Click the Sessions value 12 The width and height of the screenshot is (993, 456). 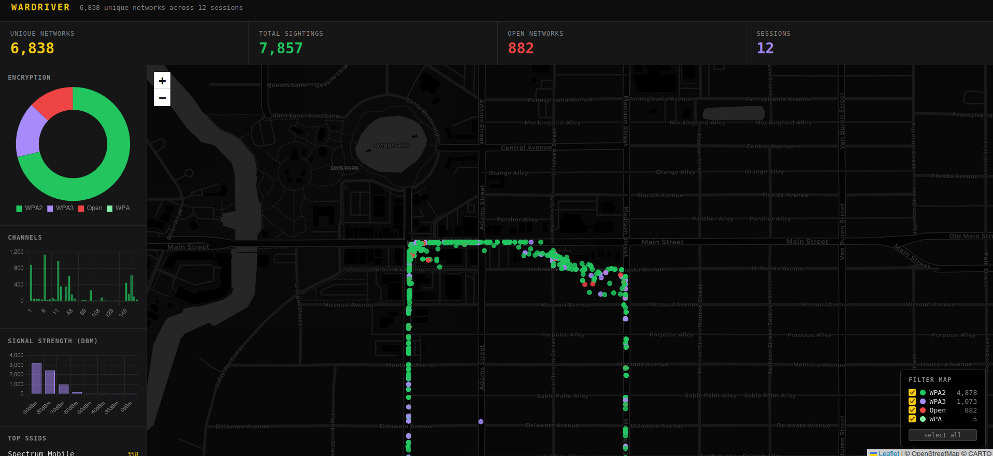click(x=765, y=48)
